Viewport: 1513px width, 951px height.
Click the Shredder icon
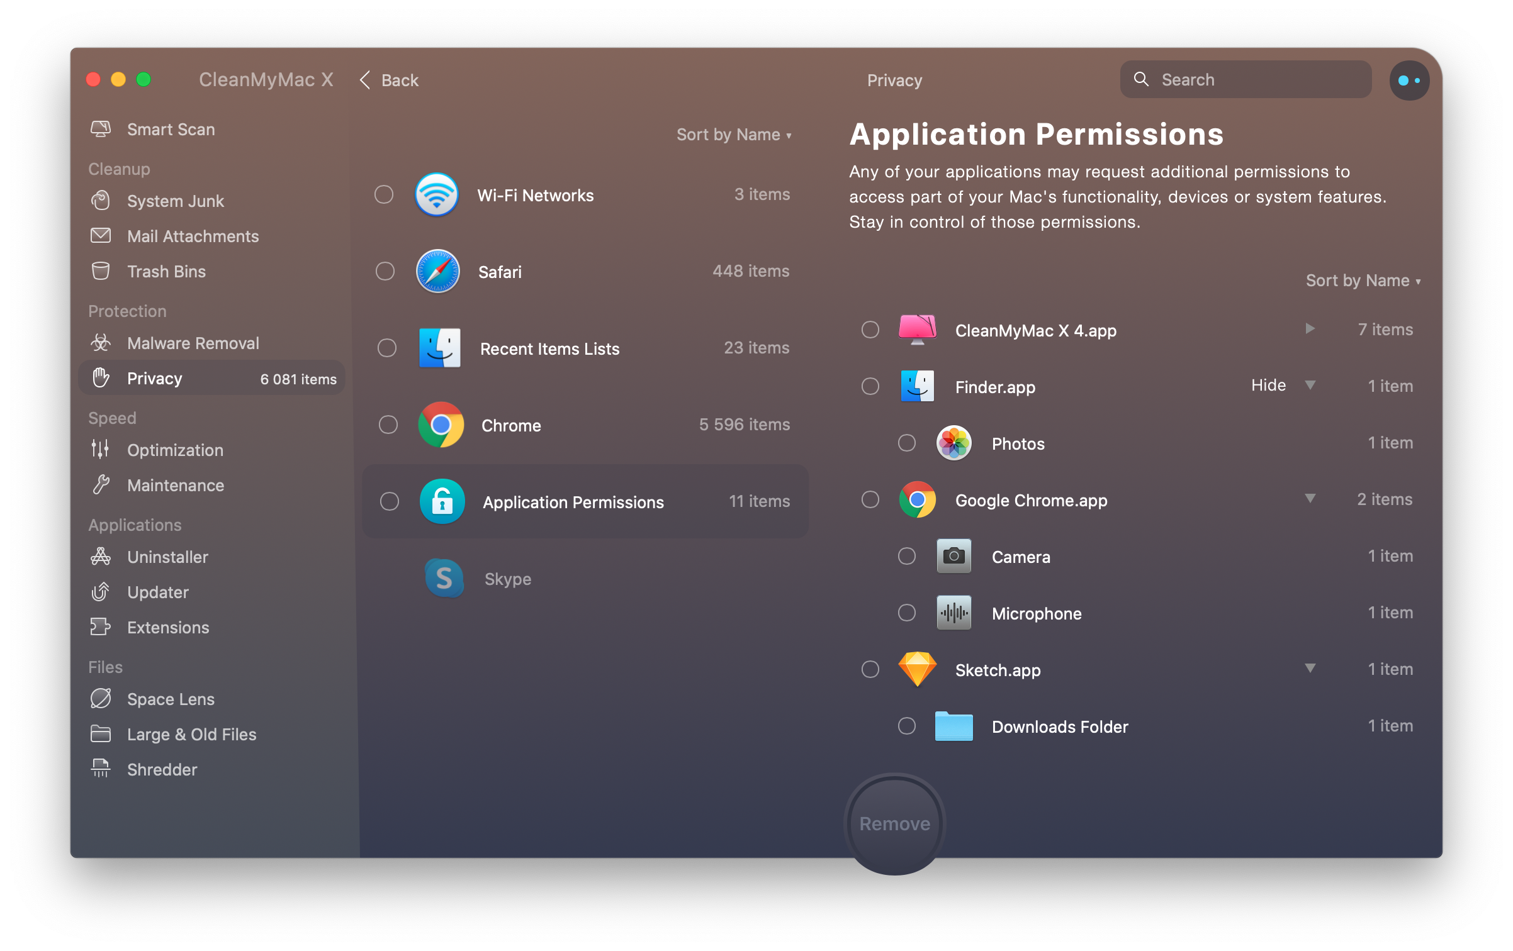(101, 769)
